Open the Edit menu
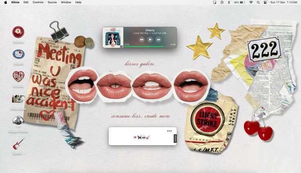The image size is (301, 173). (x=26, y=2)
